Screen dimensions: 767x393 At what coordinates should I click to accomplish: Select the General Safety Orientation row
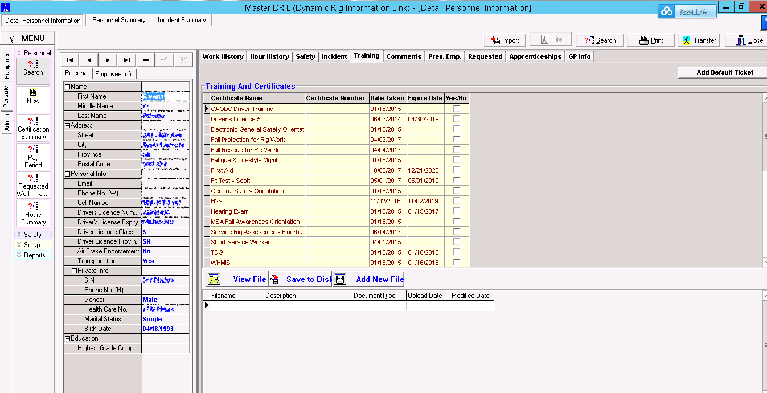[x=336, y=191]
